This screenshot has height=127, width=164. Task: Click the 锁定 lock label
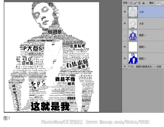[x=126, y=3]
